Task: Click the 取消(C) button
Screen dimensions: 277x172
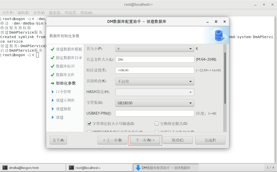Action: pos(178,140)
